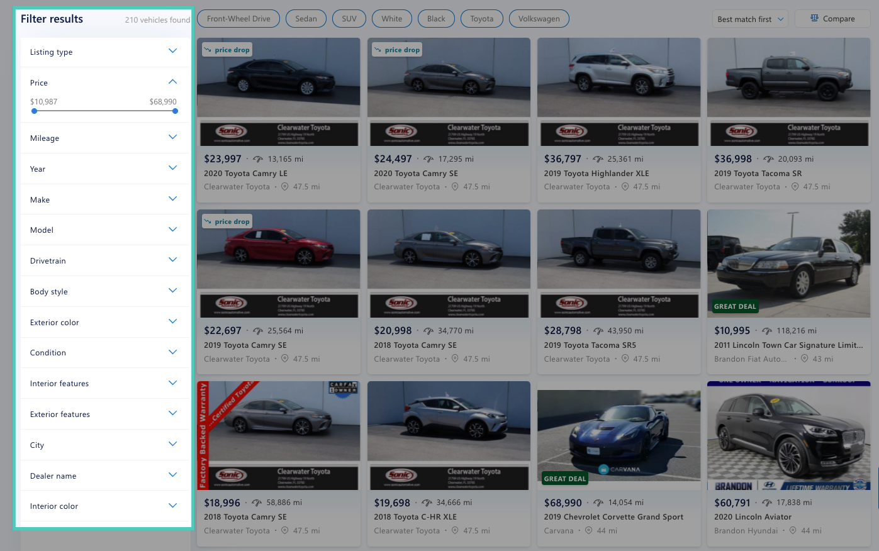Toggle the Toyota make filter chip
Screen dimensions: 879x551
click(482, 19)
